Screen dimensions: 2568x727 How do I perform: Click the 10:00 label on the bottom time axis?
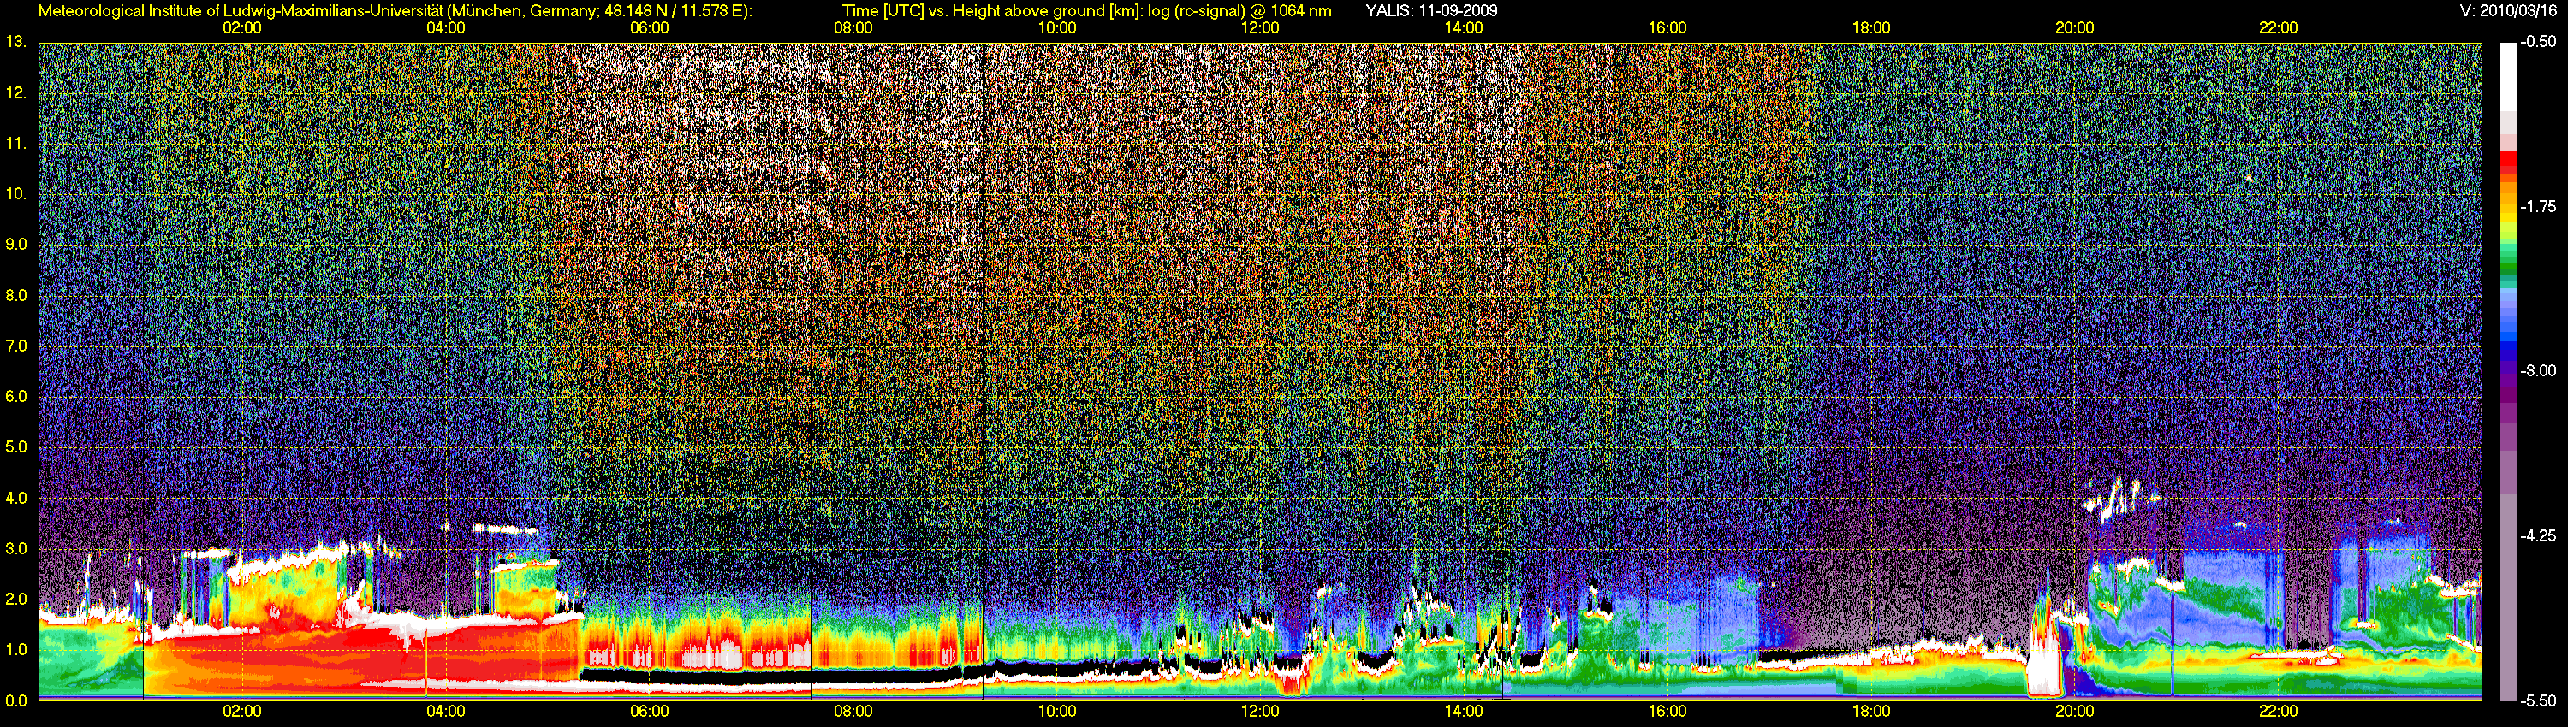tap(1056, 711)
